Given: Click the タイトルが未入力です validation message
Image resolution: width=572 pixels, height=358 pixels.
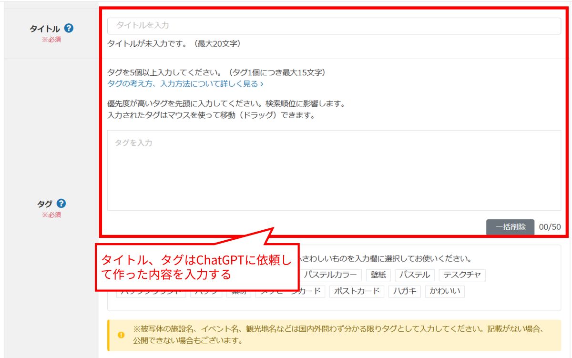Looking at the screenshot, I should tap(174, 44).
